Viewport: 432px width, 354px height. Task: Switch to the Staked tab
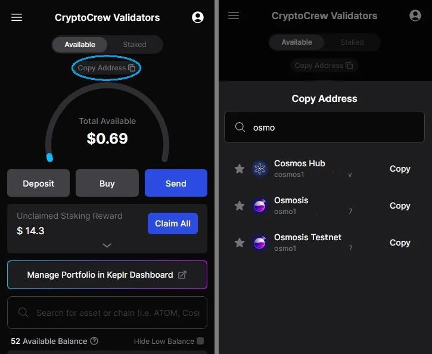pos(135,44)
